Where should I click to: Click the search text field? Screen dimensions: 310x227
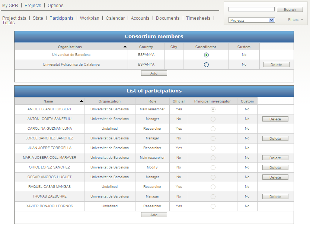click(x=251, y=9)
